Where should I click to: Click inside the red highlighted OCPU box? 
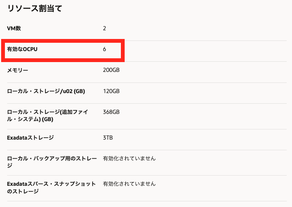63,50
